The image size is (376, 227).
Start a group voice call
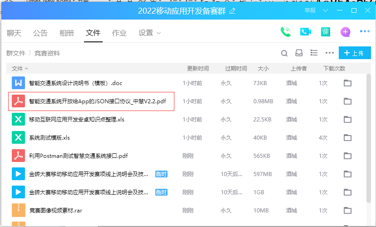pyautogui.click(x=285, y=32)
